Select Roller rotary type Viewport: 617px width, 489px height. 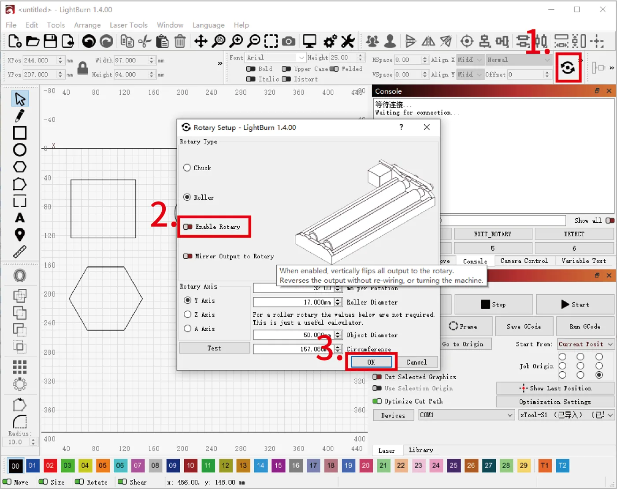[187, 197]
